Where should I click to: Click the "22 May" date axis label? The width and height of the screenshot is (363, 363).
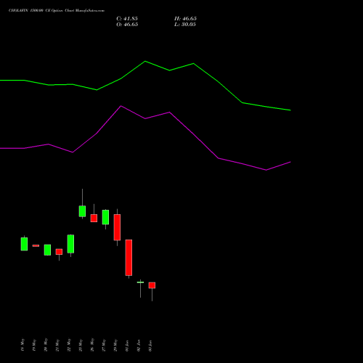[x=69, y=345]
